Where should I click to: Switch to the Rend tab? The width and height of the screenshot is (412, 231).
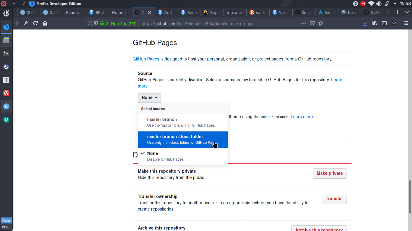pyautogui.click(x=189, y=12)
